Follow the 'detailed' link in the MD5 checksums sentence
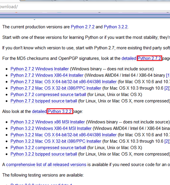The height and width of the screenshot is (185, 170). pos(129,58)
